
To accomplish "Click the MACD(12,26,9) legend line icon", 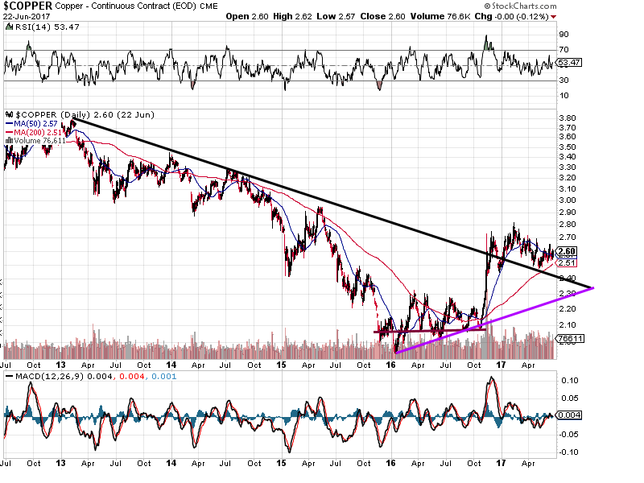I will click(x=8, y=377).
